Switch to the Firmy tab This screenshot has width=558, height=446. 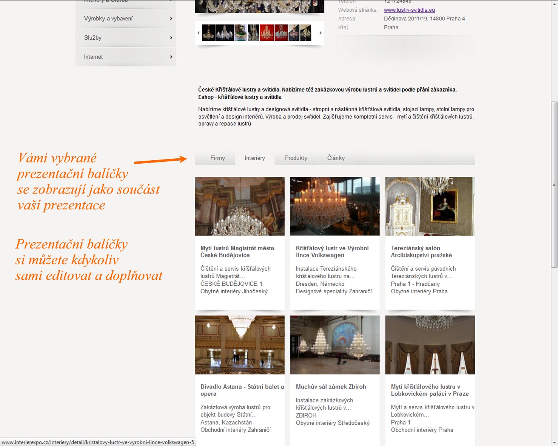point(217,158)
